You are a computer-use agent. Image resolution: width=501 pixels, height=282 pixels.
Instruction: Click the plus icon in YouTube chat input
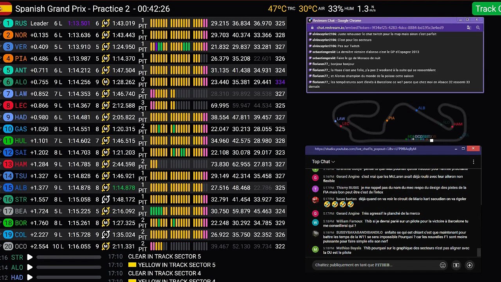tap(469, 265)
